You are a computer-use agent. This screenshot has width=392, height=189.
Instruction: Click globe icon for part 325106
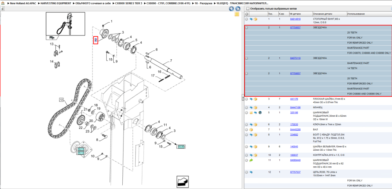click(260, 113)
